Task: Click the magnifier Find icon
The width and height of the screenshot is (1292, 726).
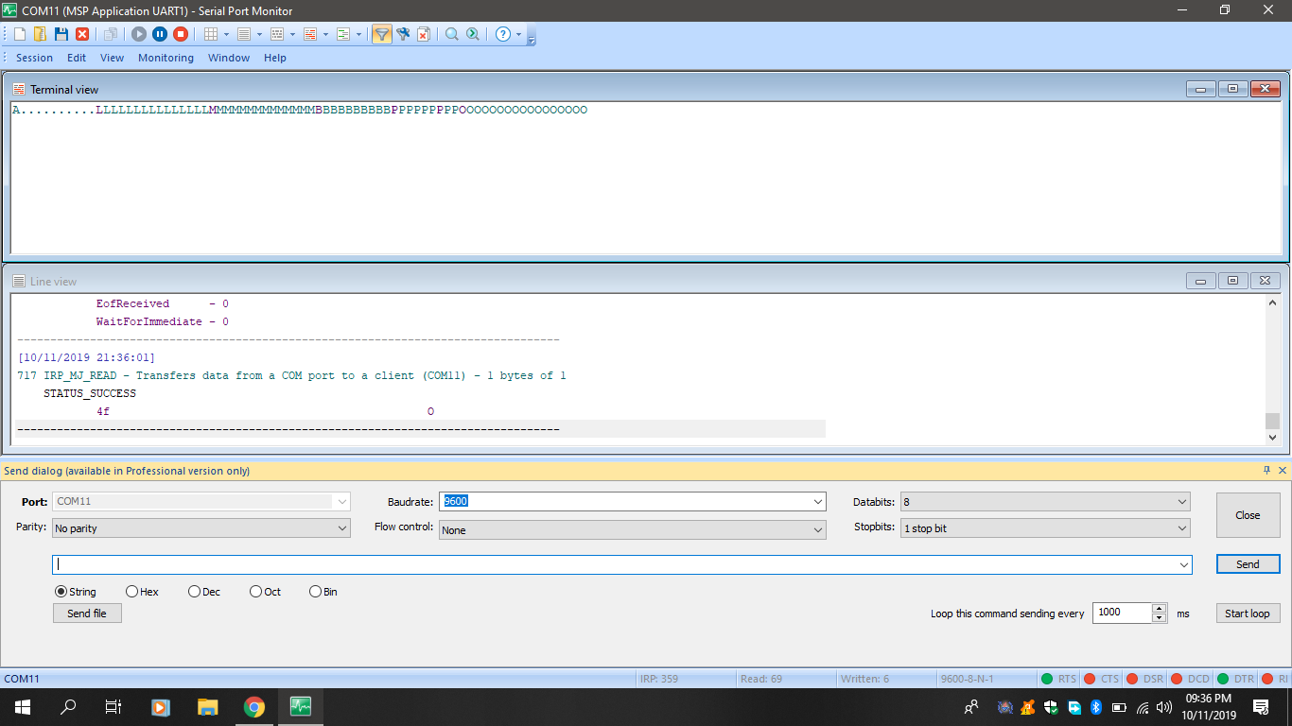Action: tap(452, 34)
